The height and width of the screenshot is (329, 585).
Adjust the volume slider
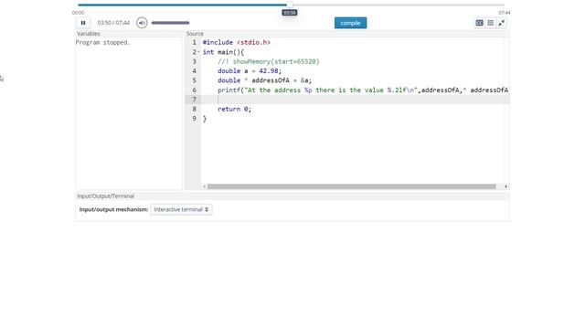click(x=171, y=23)
